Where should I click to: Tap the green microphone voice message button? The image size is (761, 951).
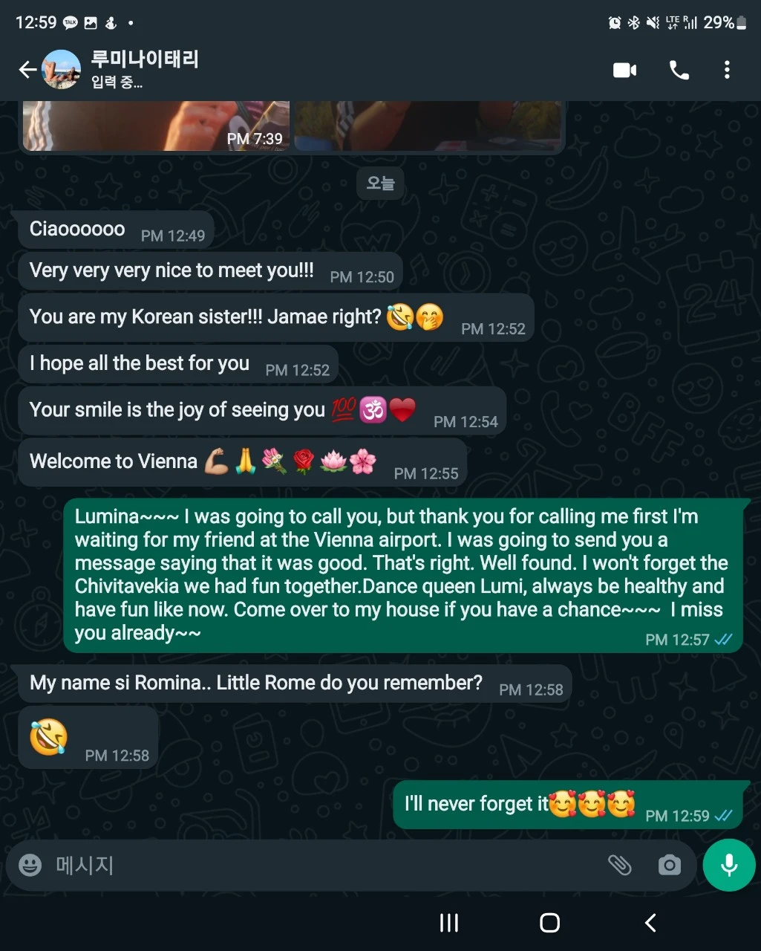[729, 865]
